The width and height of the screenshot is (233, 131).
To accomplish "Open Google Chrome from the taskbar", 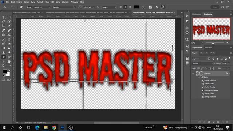I will (54, 128).
